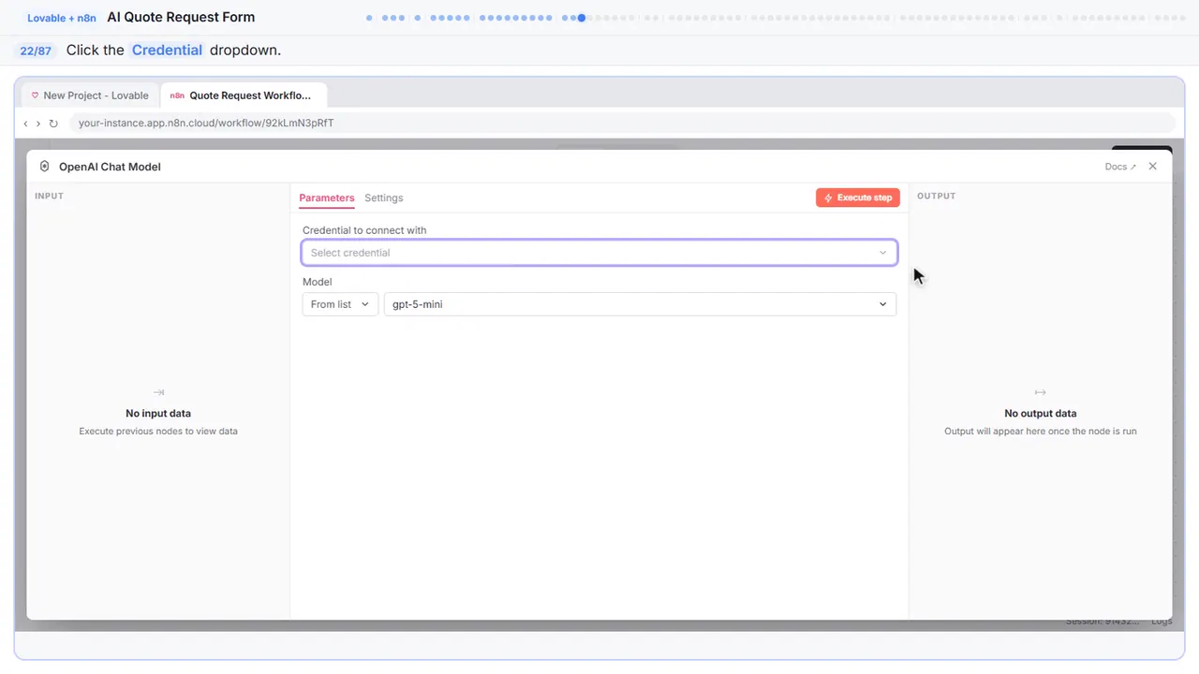Click the heart icon on the Lovable tab
Image resolution: width=1199 pixels, height=674 pixels.
[35, 95]
